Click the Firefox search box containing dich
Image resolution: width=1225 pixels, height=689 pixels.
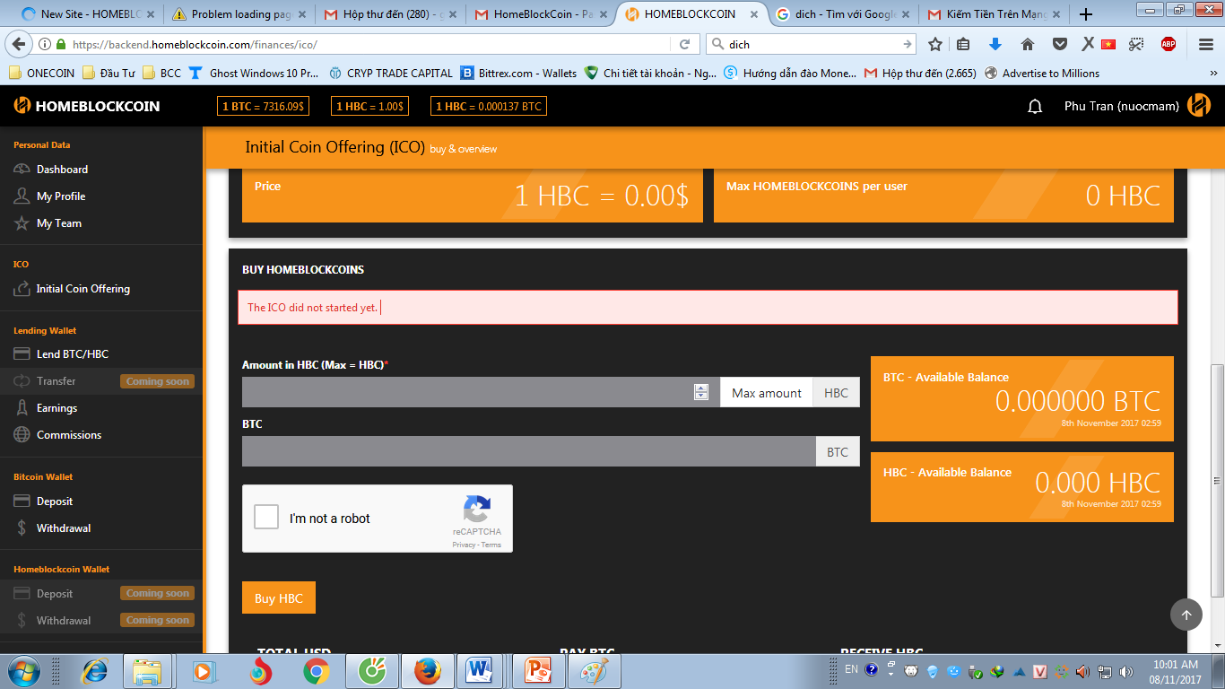(x=811, y=44)
